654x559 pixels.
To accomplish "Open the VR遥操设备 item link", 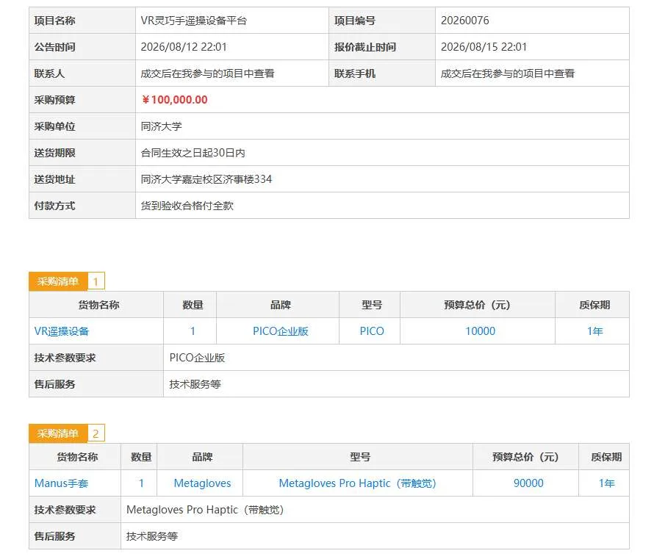I will click(x=61, y=331).
